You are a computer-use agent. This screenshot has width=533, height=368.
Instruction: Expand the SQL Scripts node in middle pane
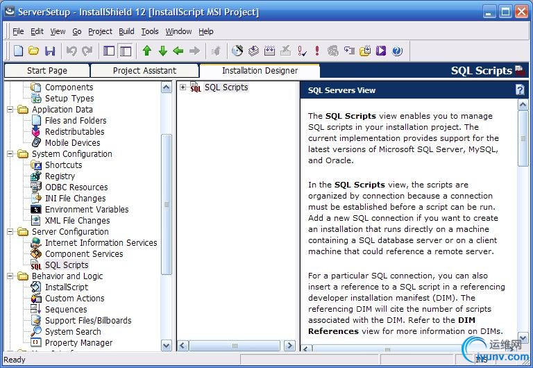click(x=183, y=87)
